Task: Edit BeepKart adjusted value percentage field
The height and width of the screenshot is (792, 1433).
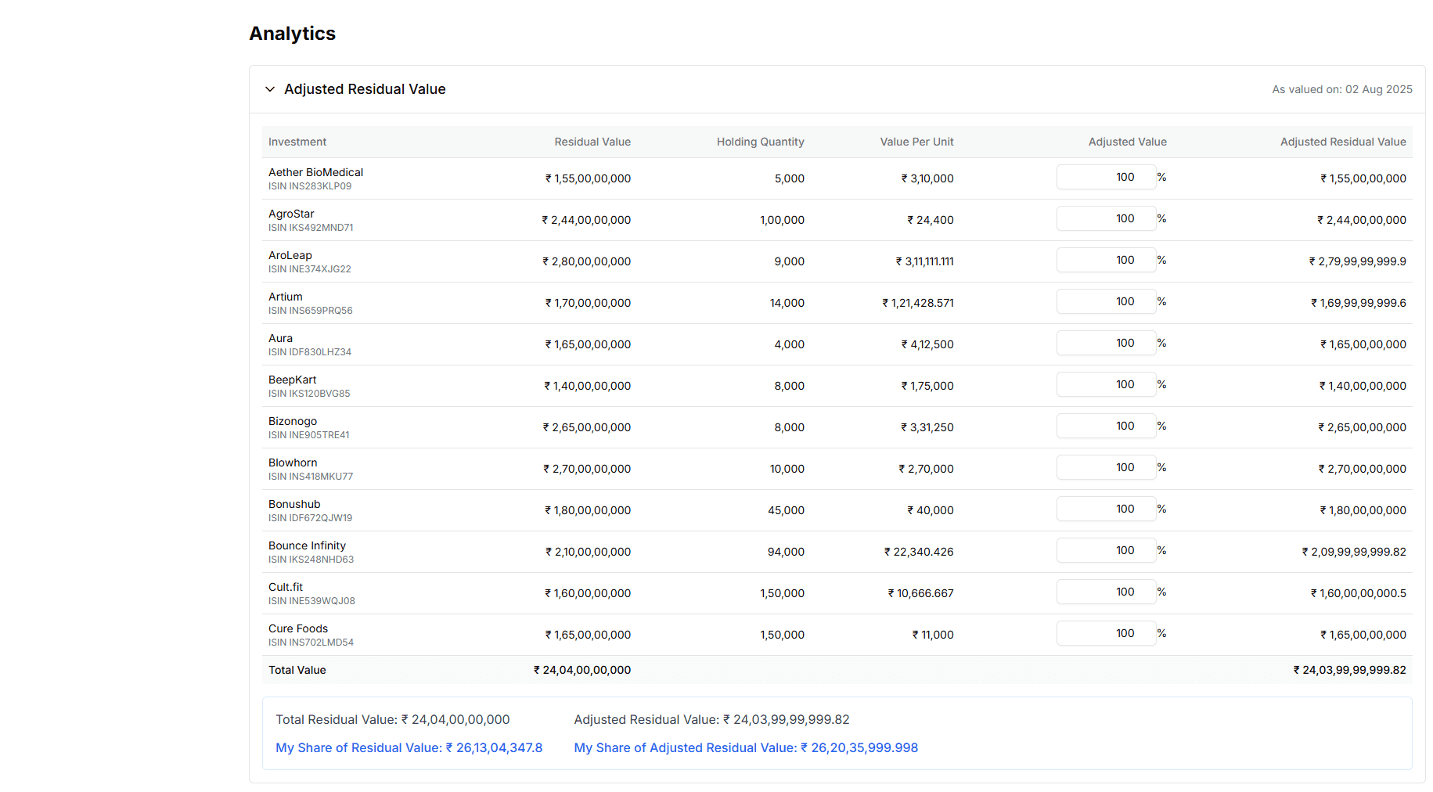Action: click(x=1106, y=384)
